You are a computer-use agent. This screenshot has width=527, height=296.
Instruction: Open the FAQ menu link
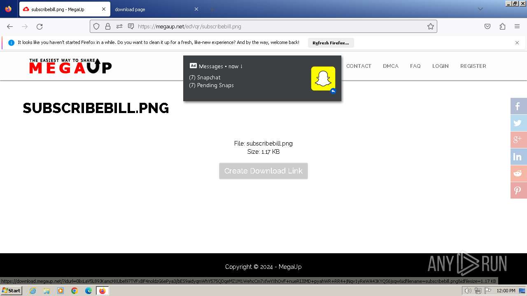tap(415, 66)
